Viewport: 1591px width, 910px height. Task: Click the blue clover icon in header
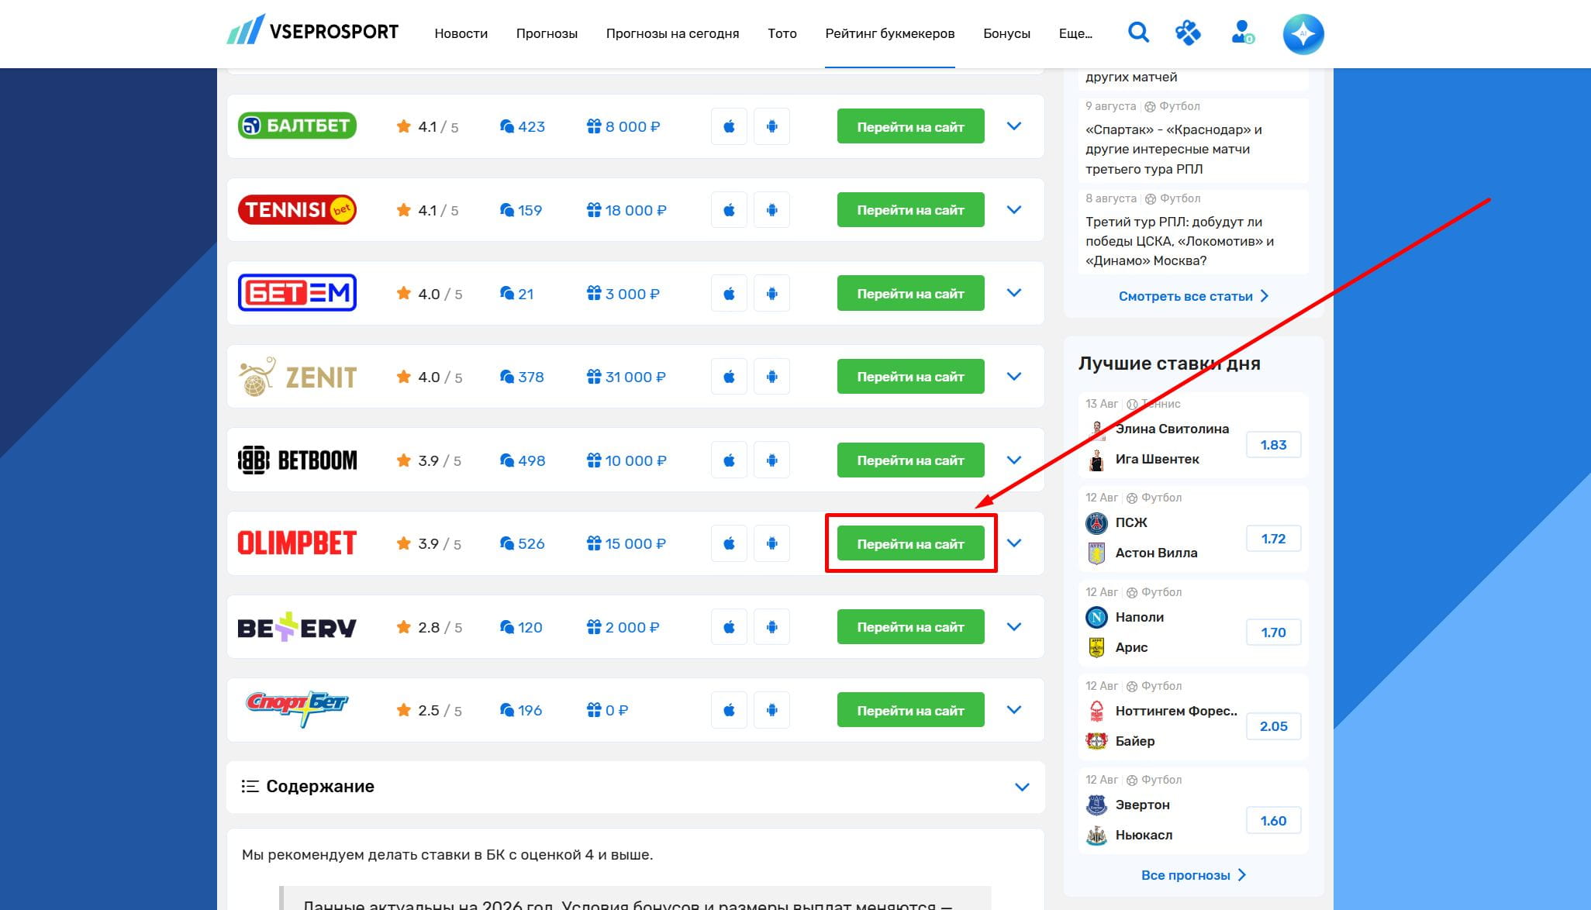point(1188,33)
